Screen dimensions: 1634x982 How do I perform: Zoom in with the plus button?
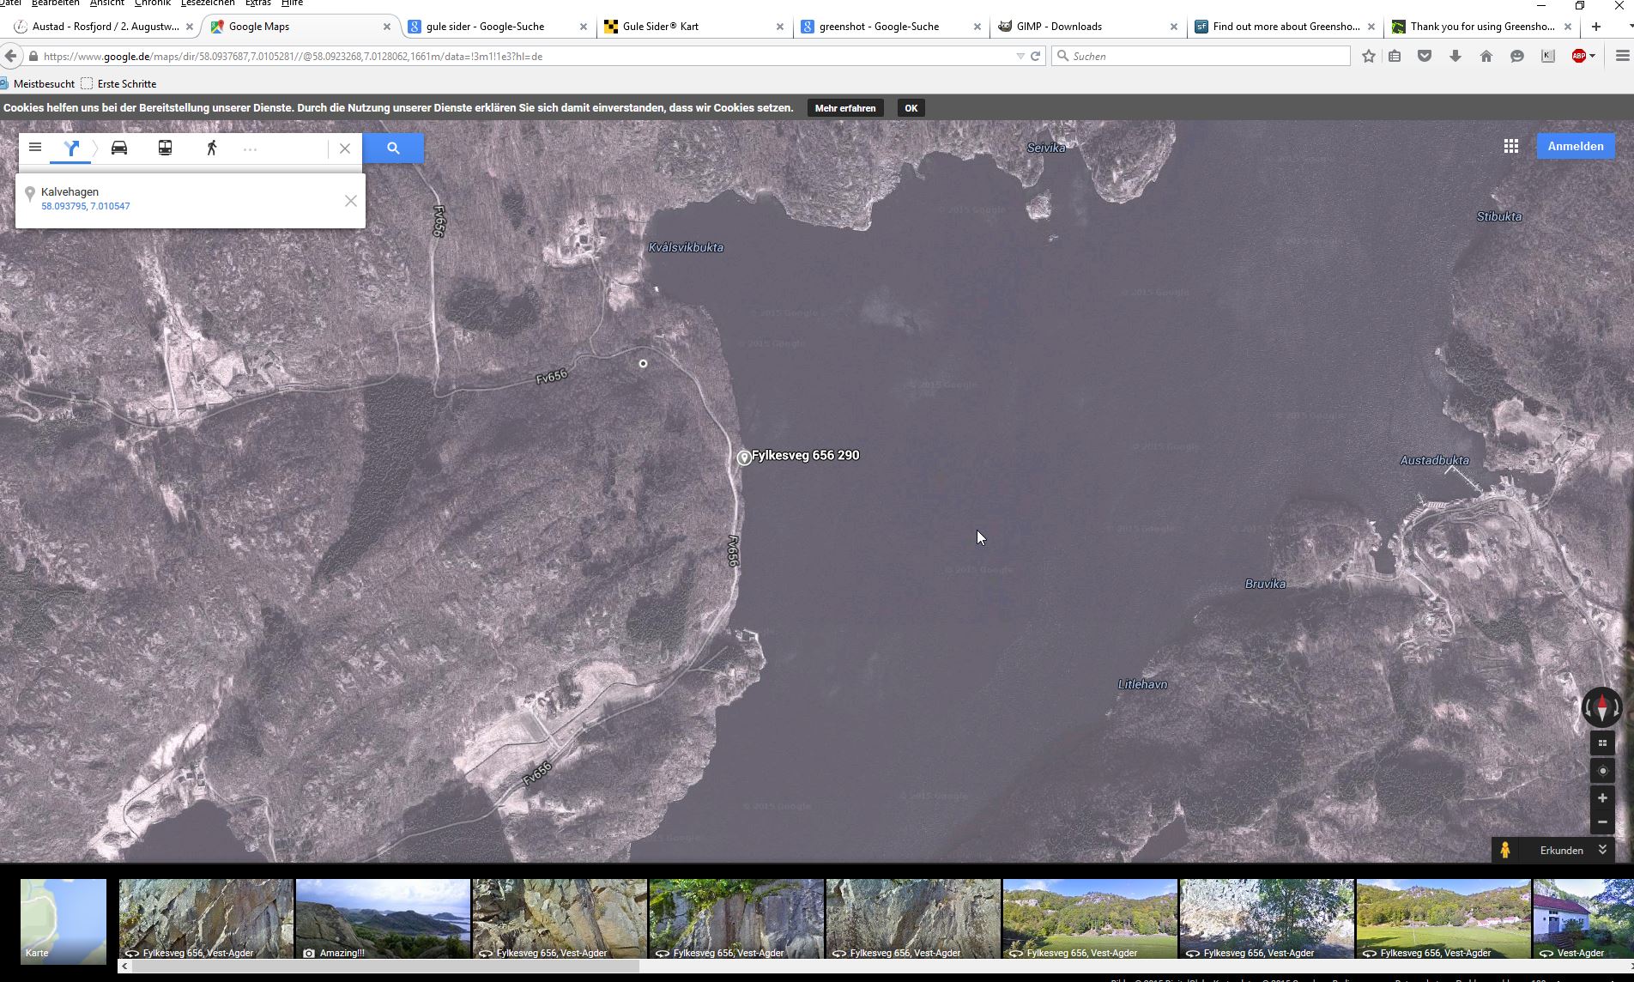click(1601, 798)
